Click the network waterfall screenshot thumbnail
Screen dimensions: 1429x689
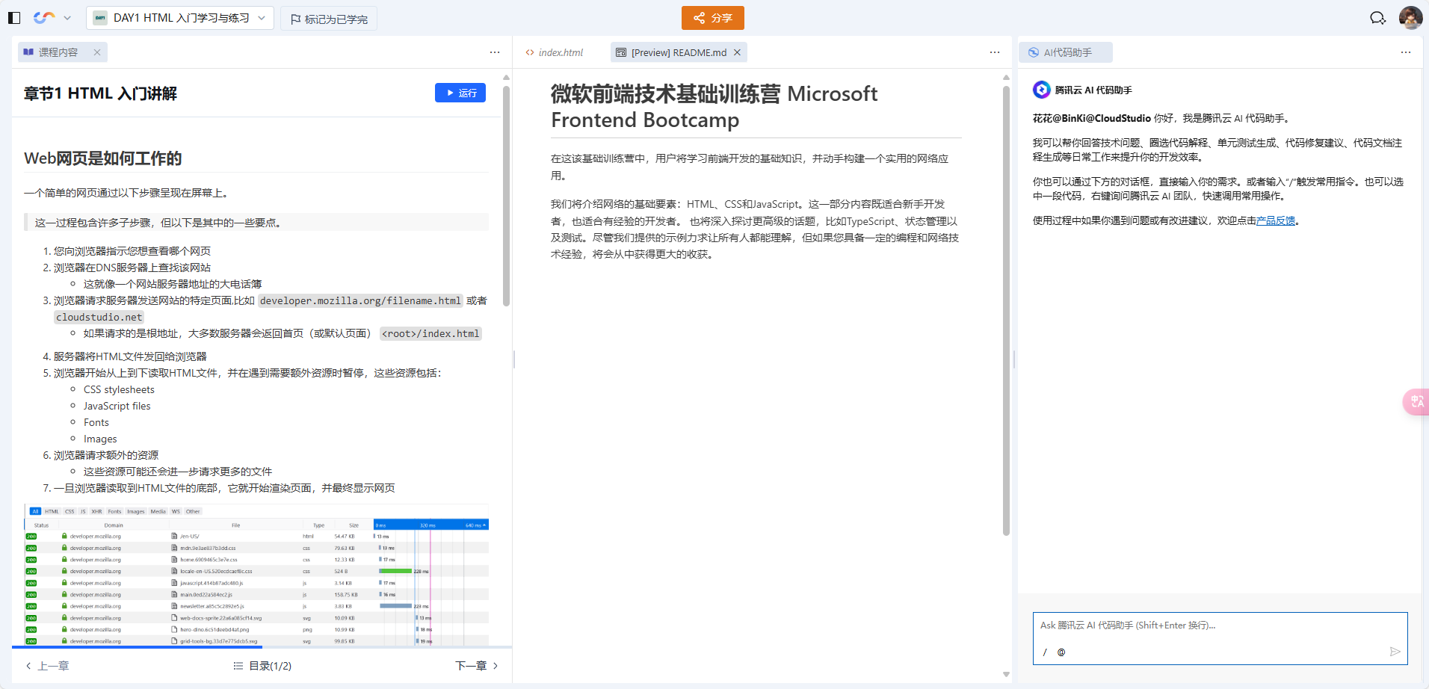coord(256,575)
